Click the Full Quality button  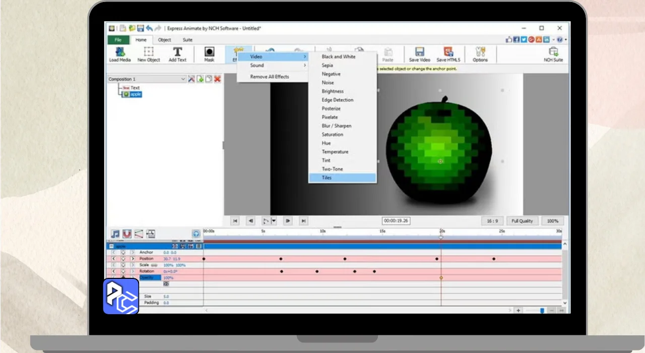[522, 221]
